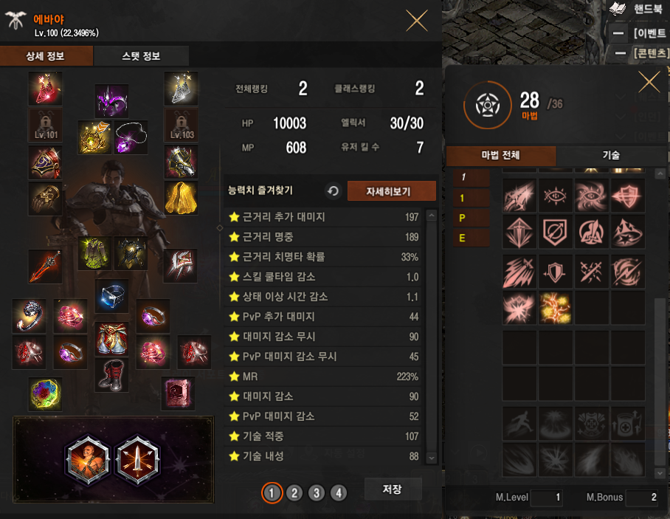Click the red boots equipment icon
Viewport: 670px width, 519px height.
[111, 375]
